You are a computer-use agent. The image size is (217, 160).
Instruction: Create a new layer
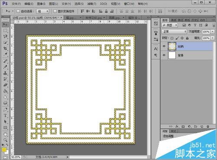pyautogui.click(x=202, y=127)
